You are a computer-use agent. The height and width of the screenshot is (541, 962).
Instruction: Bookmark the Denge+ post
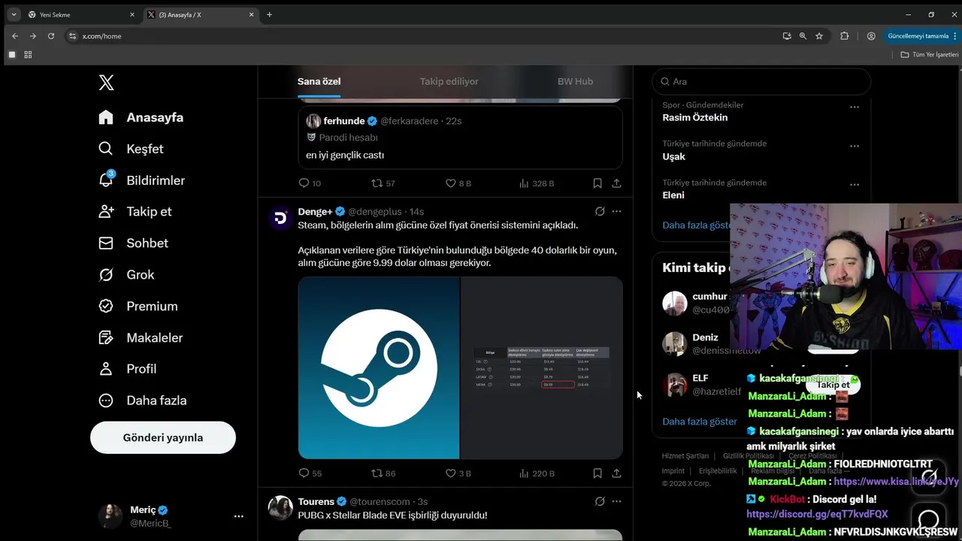597,473
